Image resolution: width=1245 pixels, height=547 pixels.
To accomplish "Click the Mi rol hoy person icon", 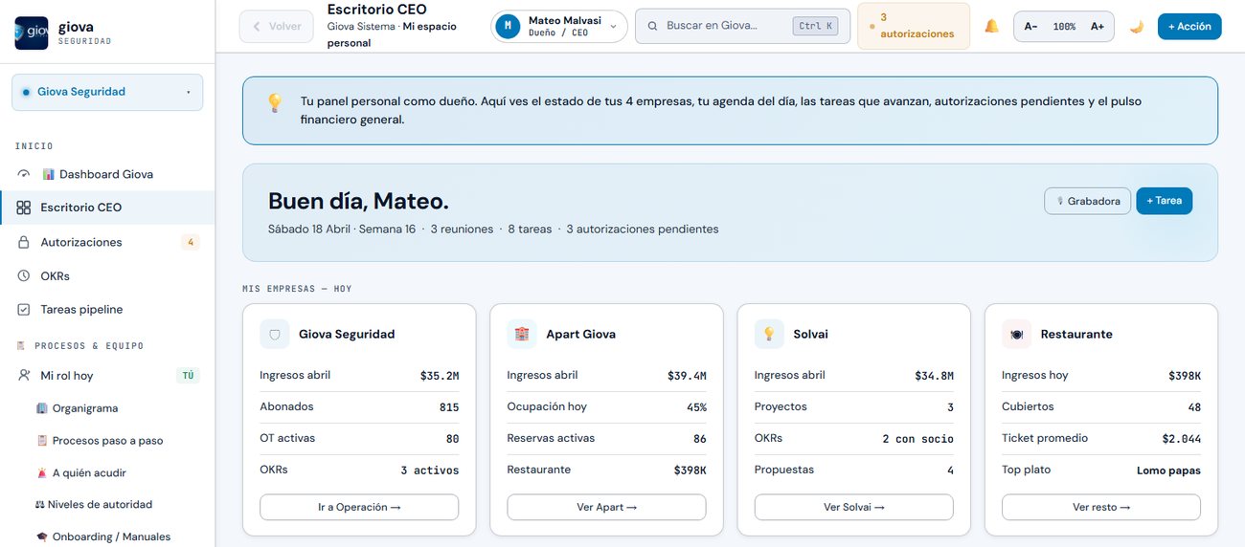I will [24, 376].
